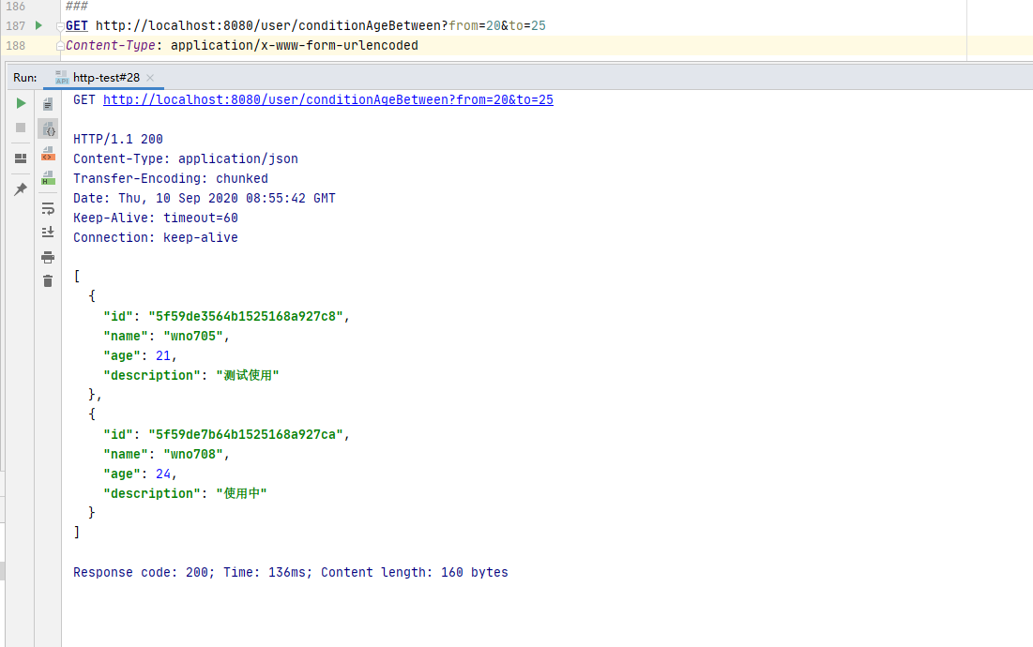1033x647 pixels.
Task: Open the Restore Layout icon
Action: tap(21, 158)
